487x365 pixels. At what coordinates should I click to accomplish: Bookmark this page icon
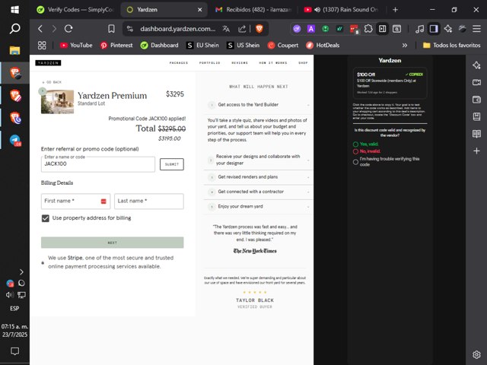click(111, 29)
